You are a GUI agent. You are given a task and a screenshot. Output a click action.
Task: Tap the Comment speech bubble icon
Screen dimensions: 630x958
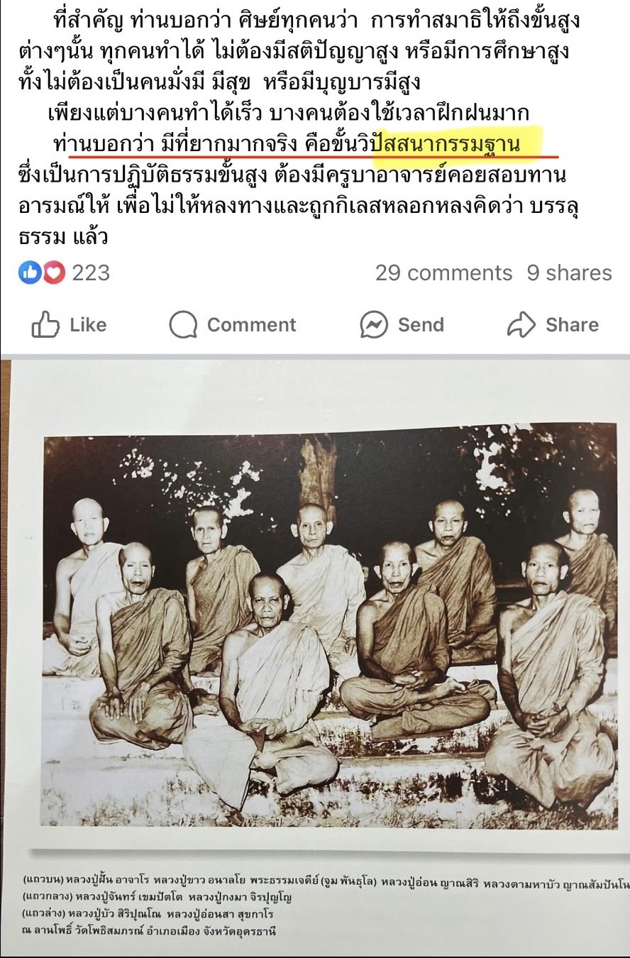183,325
